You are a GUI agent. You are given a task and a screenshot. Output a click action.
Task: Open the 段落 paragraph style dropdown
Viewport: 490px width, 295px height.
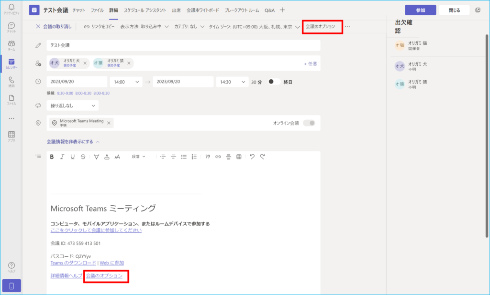[x=139, y=157]
